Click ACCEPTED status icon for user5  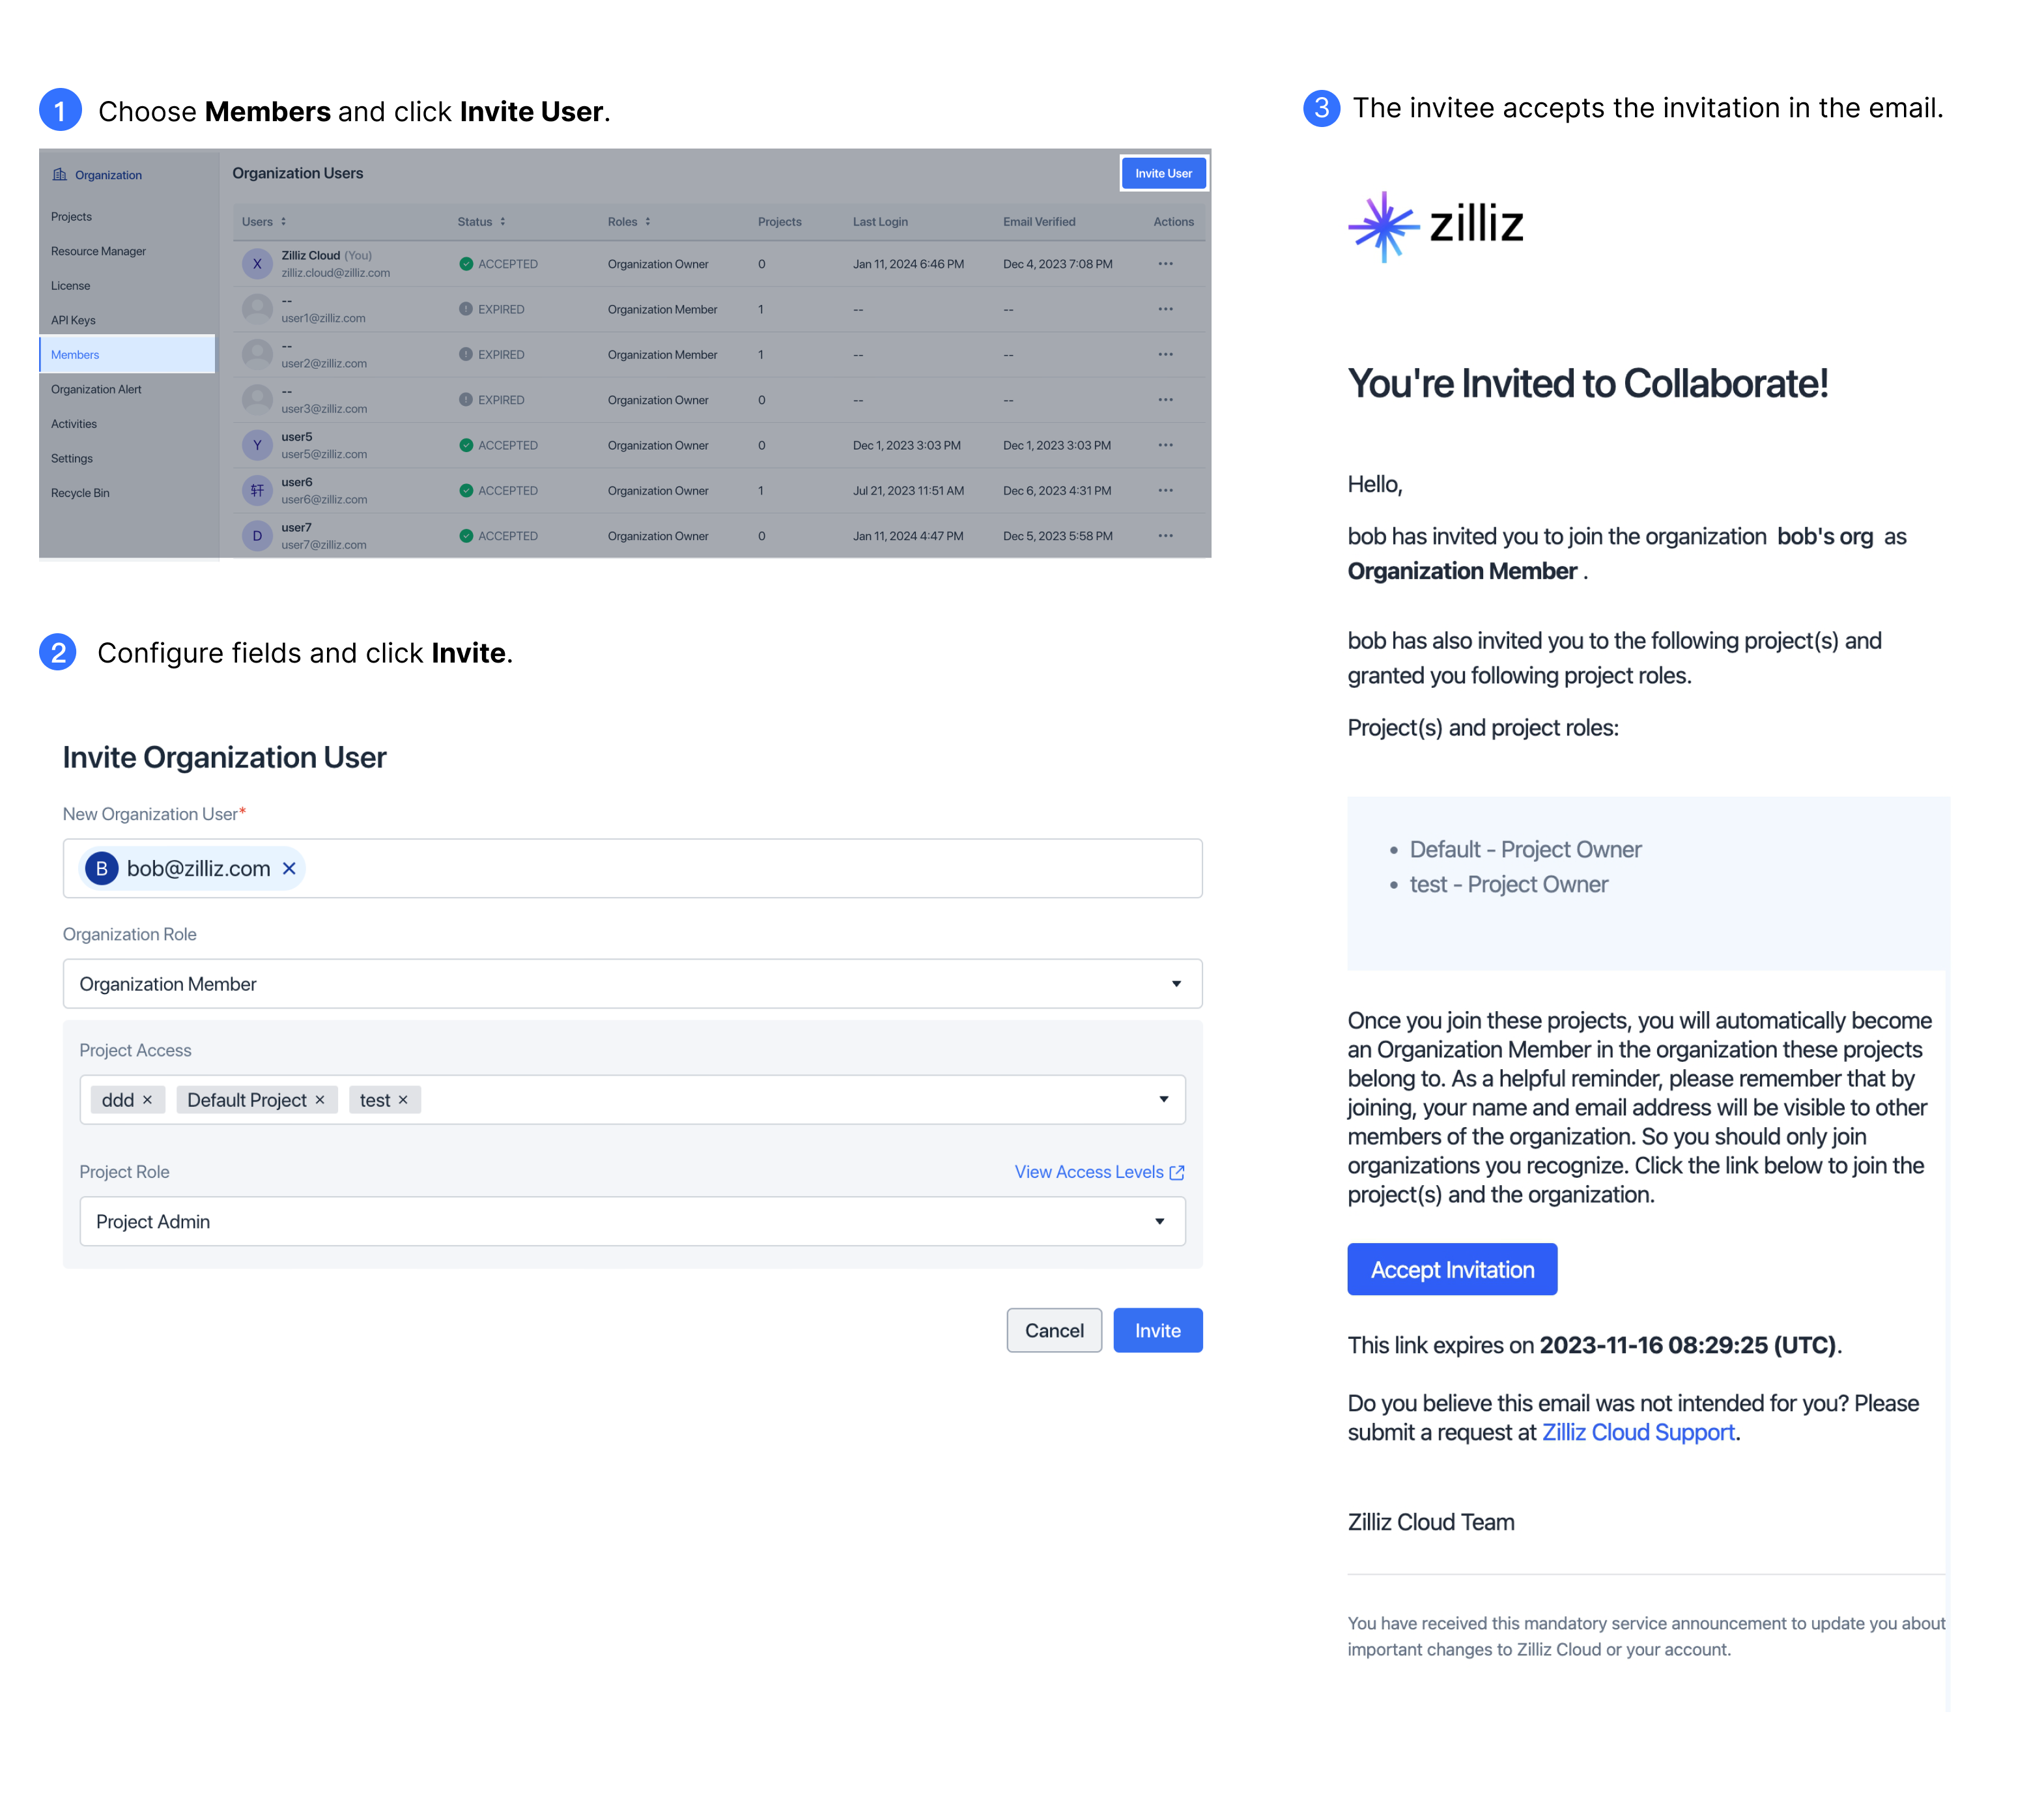click(466, 445)
